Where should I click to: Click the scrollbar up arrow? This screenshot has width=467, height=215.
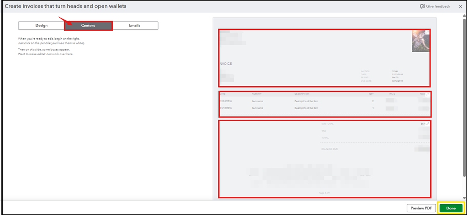(464, 15)
